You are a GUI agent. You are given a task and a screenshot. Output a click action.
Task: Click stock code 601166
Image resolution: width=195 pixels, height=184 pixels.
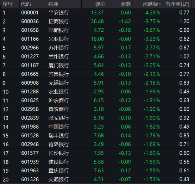30,39
